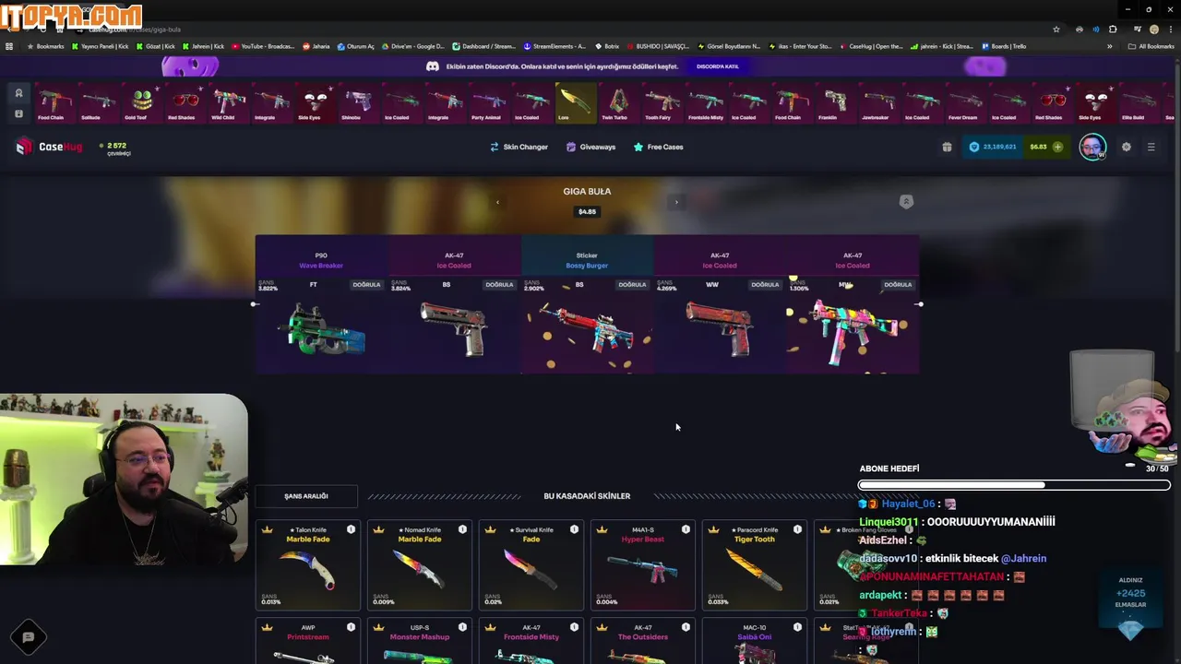Viewport: 1181px width, 664px height.
Task: Click the $4.85 case price badge
Action: click(x=587, y=211)
